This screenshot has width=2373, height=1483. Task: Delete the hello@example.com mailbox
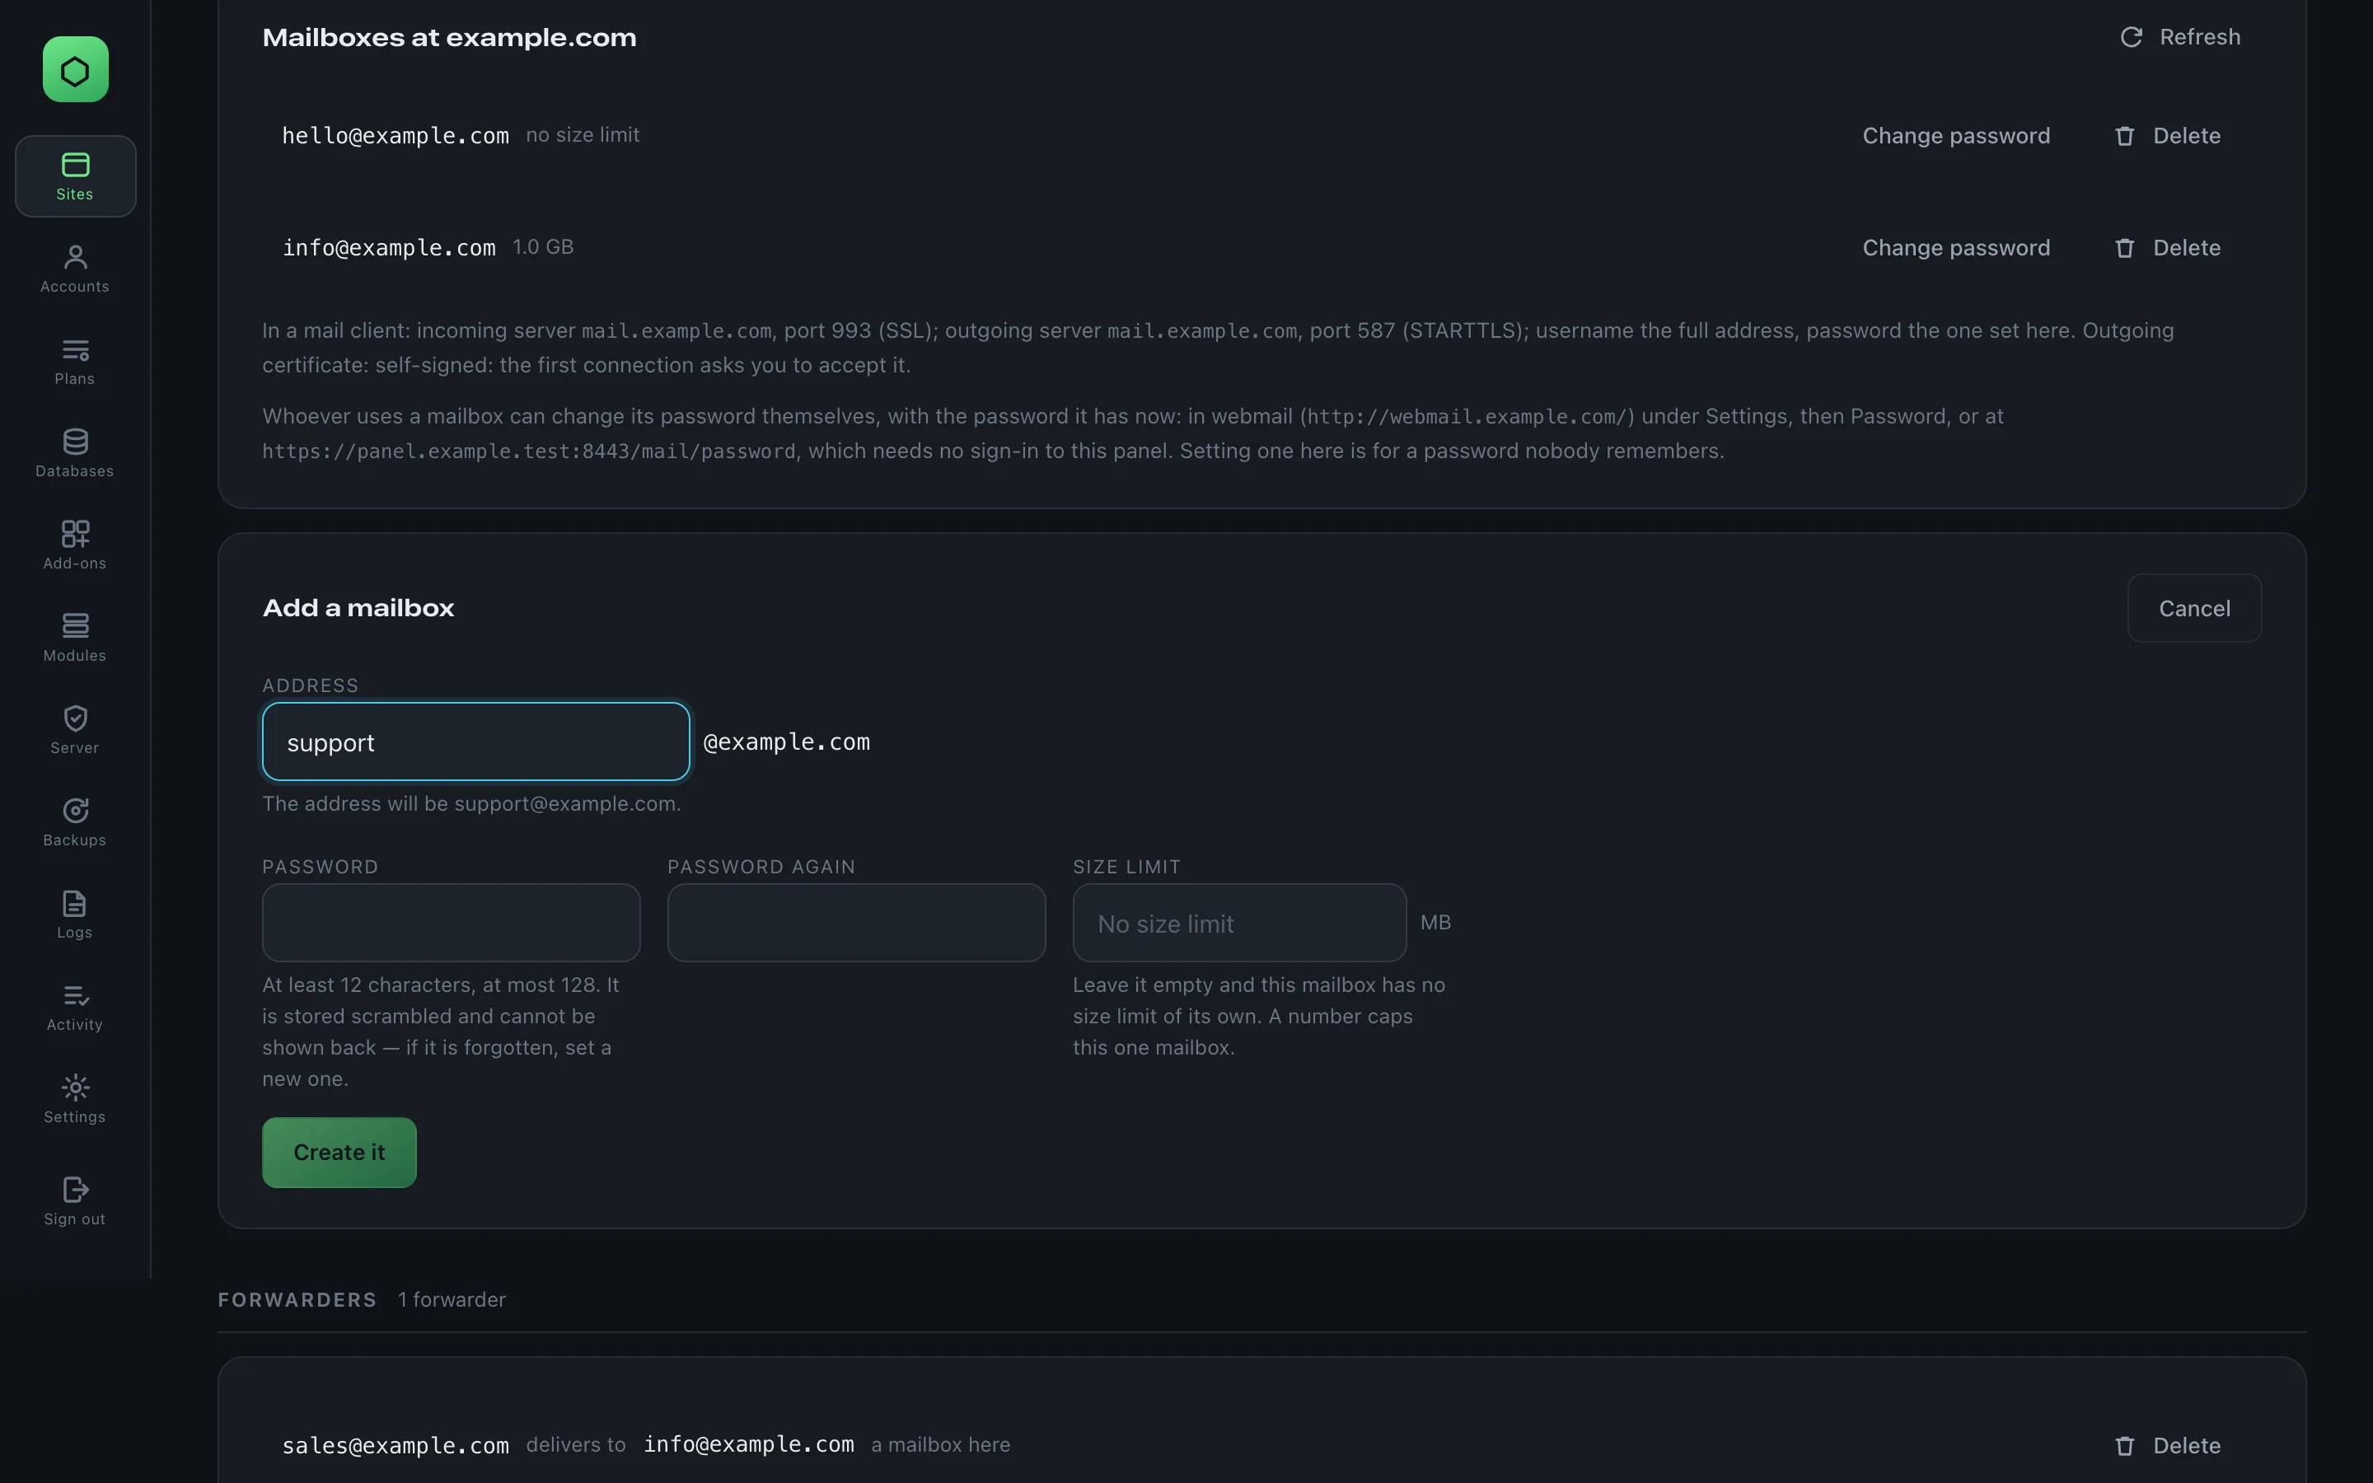[2167, 136]
